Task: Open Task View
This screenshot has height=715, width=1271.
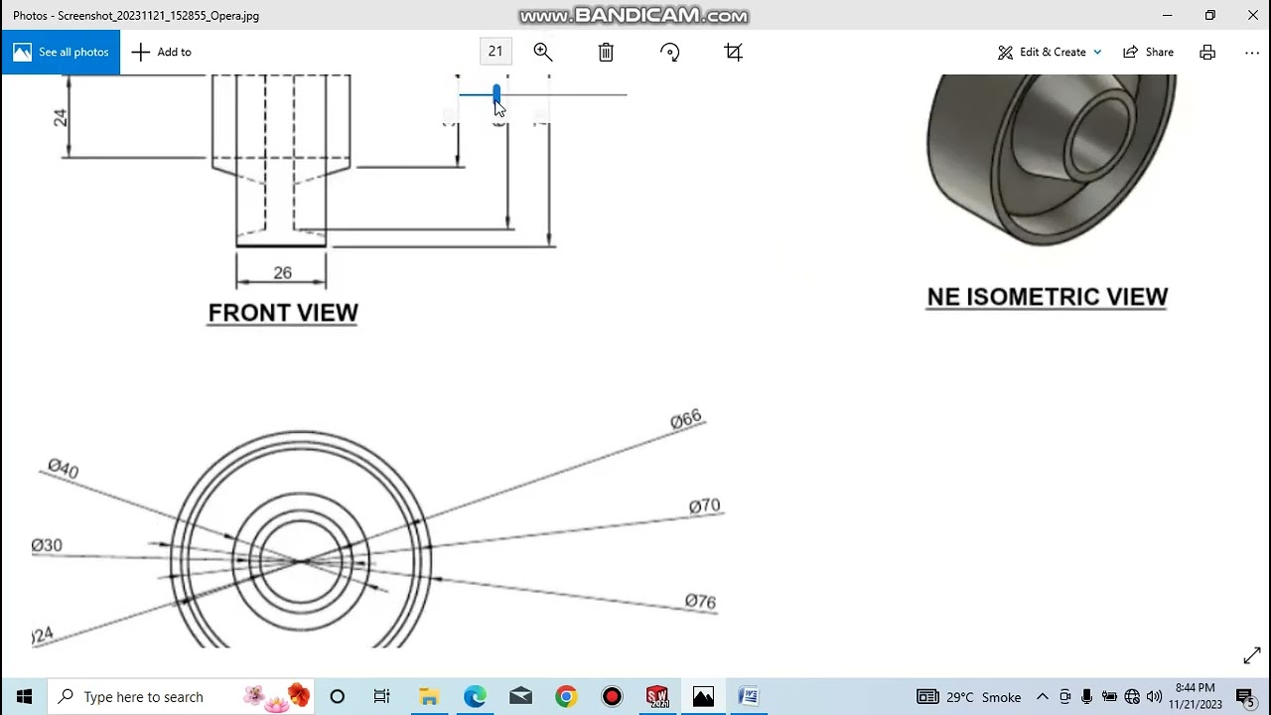Action: (382, 696)
